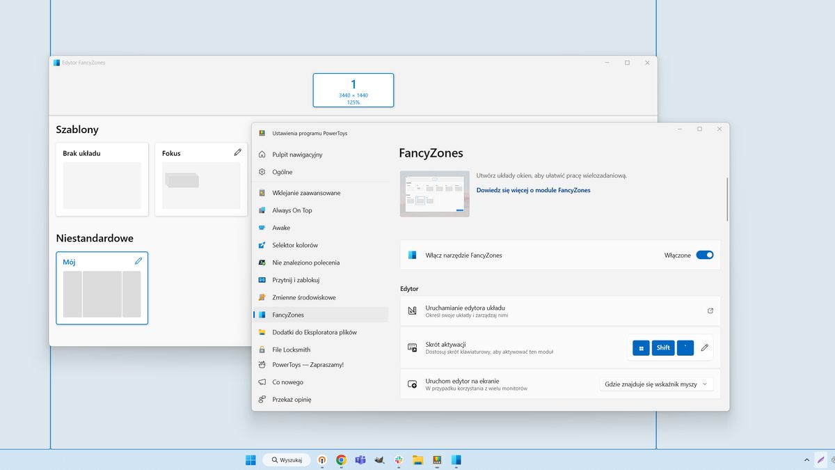Launch Chrome from the taskbar
Screen dimensions: 835x470
pos(341,460)
